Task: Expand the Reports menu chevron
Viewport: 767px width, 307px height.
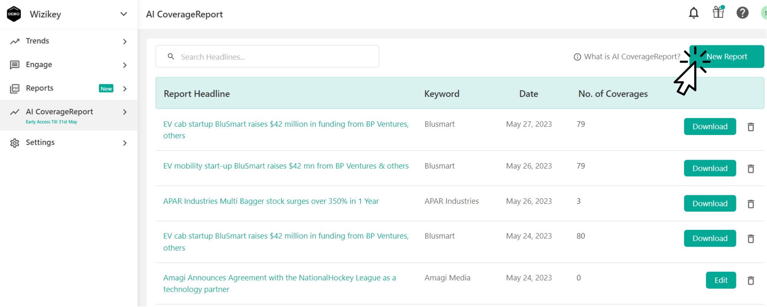Action: tap(125, 89)
